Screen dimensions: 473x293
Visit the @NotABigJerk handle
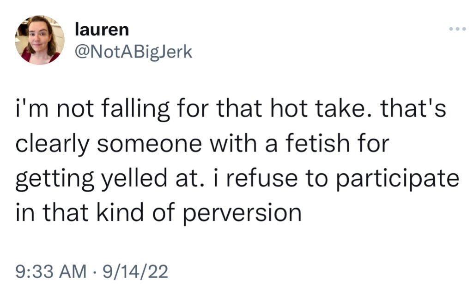click(133, 53)
